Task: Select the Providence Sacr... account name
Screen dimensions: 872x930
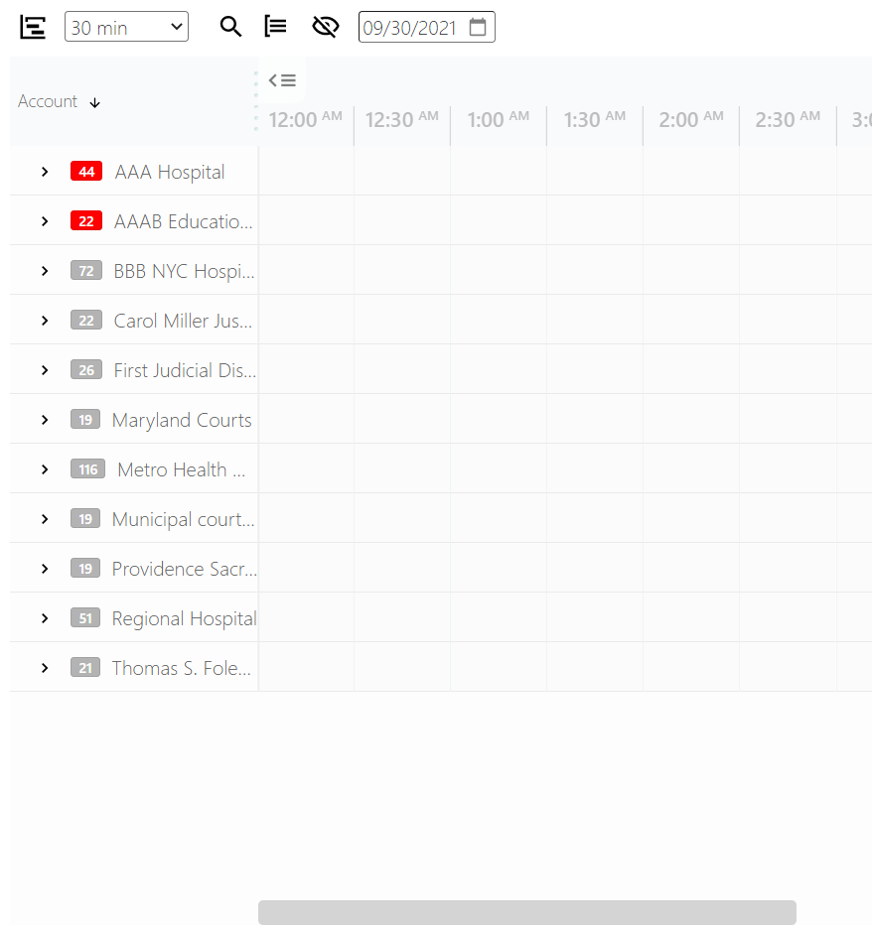Action: (185, 570)
